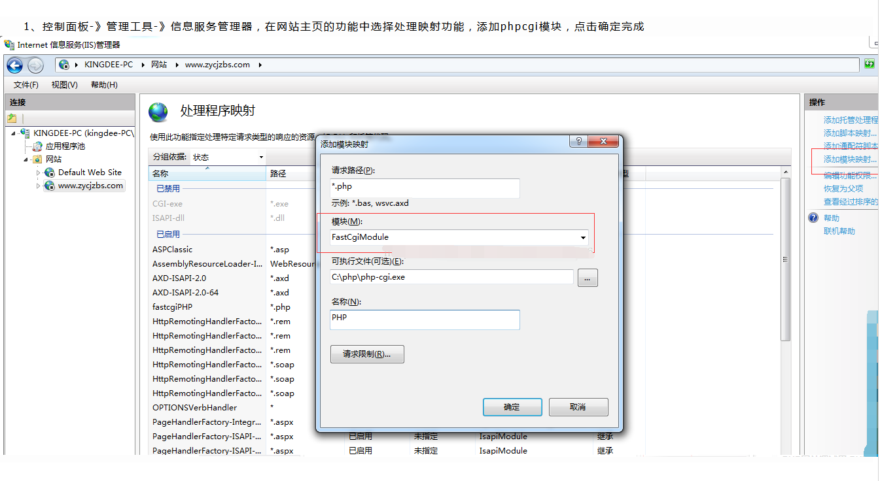This screenshot has width=880, height=481.
Task: Click the *.exe path cell
Action: (279, 204)
